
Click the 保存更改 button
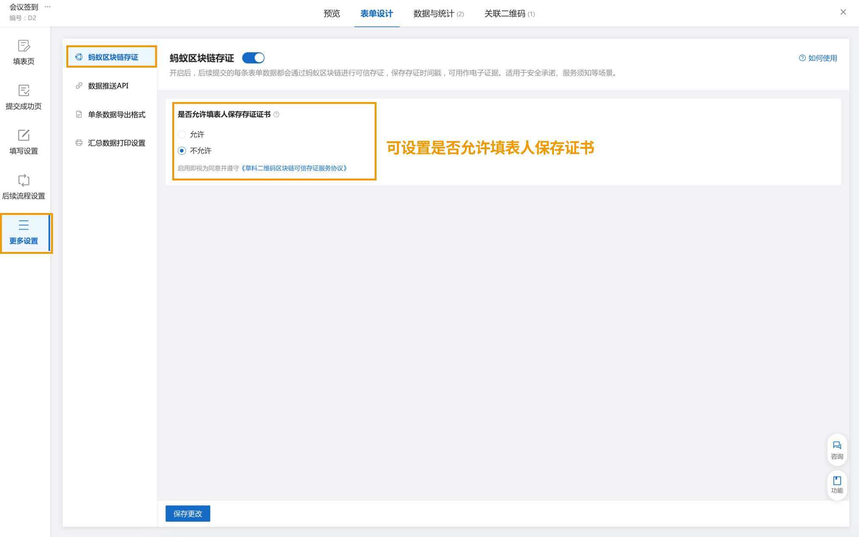pos(188,514)
